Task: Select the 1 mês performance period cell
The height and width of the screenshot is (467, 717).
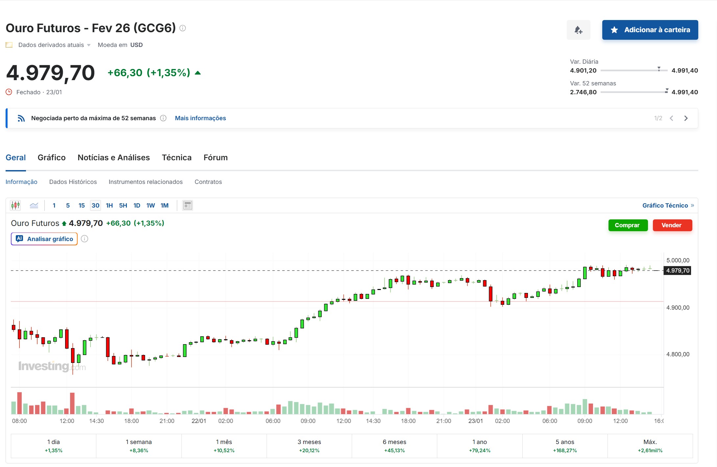Action: pos(224,446)
